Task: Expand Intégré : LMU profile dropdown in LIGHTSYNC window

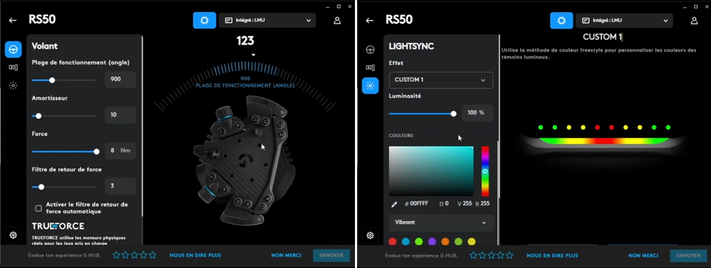Action: (x=625, y=20)
